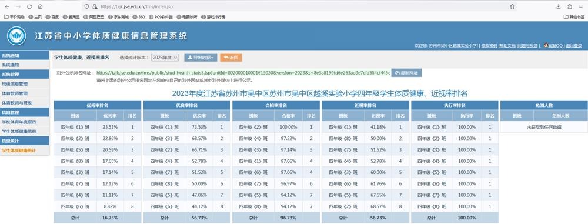Click the 41.18% myopia rate cell
The width and height of the screenshot is (588, 224).
click(x=377, y=127)
